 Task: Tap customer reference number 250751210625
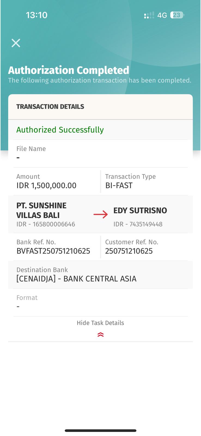[129, 251]
